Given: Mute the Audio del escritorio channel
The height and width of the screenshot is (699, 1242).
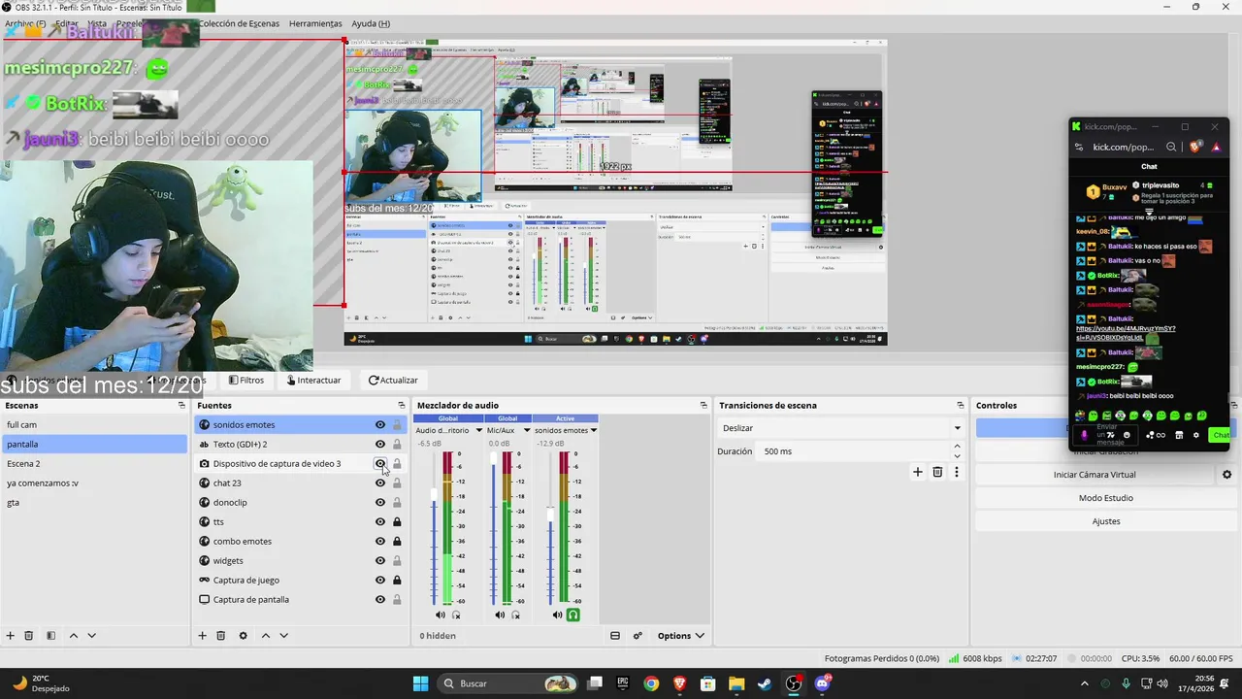Looking at the screenshot, I should pyautogui.click(x=441, y=615).
